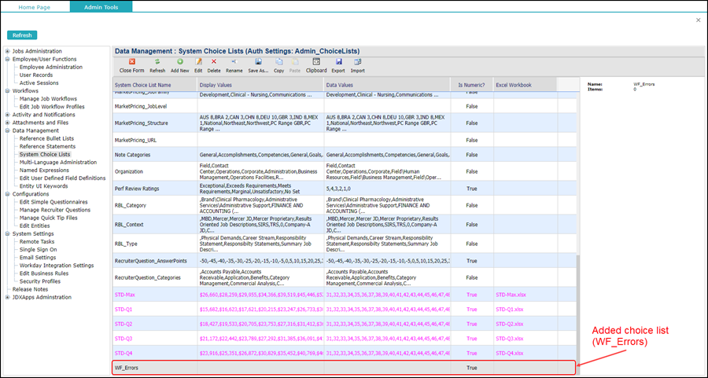Click the Close Form toolbar icon
The width and height of the screenshot is (708, 378).
(x=131, y=61)
